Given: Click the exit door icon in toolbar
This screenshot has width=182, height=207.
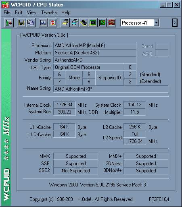Looking at the screenshot, I should (9, 23).
